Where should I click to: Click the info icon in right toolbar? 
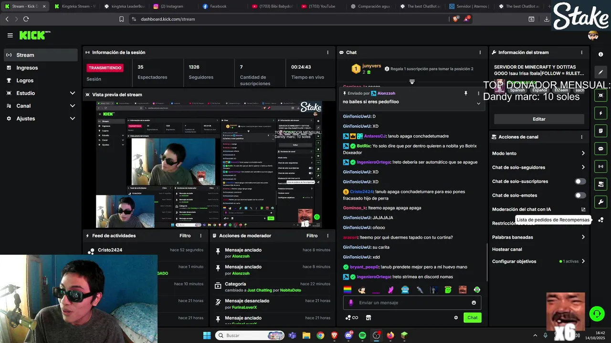click(x=600, y=54)
